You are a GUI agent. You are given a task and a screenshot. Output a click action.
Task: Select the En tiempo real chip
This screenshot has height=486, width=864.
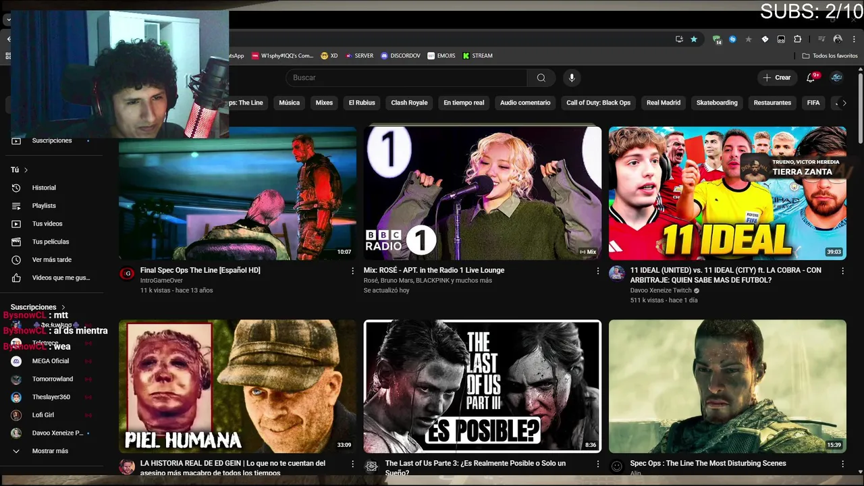click(x=464, y=103)
